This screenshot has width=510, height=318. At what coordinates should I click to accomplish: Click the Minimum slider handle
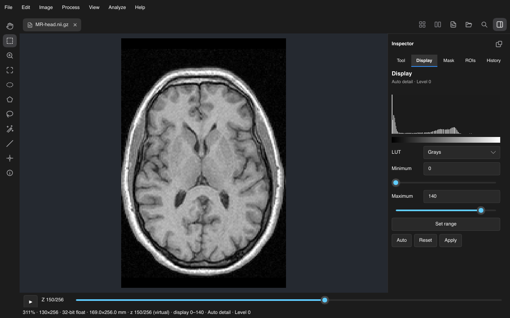[x=396, y=183]
